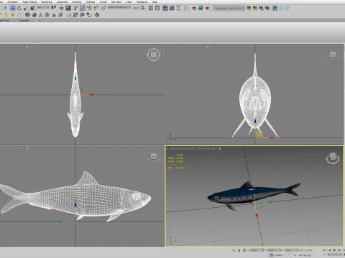
Task: Open the Create Selection Set dropdown
Action: click(119, 7)
